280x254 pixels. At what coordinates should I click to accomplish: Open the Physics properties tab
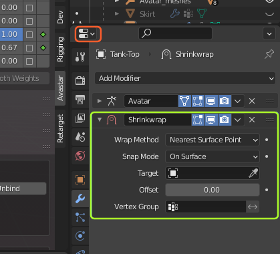point(80,236)
